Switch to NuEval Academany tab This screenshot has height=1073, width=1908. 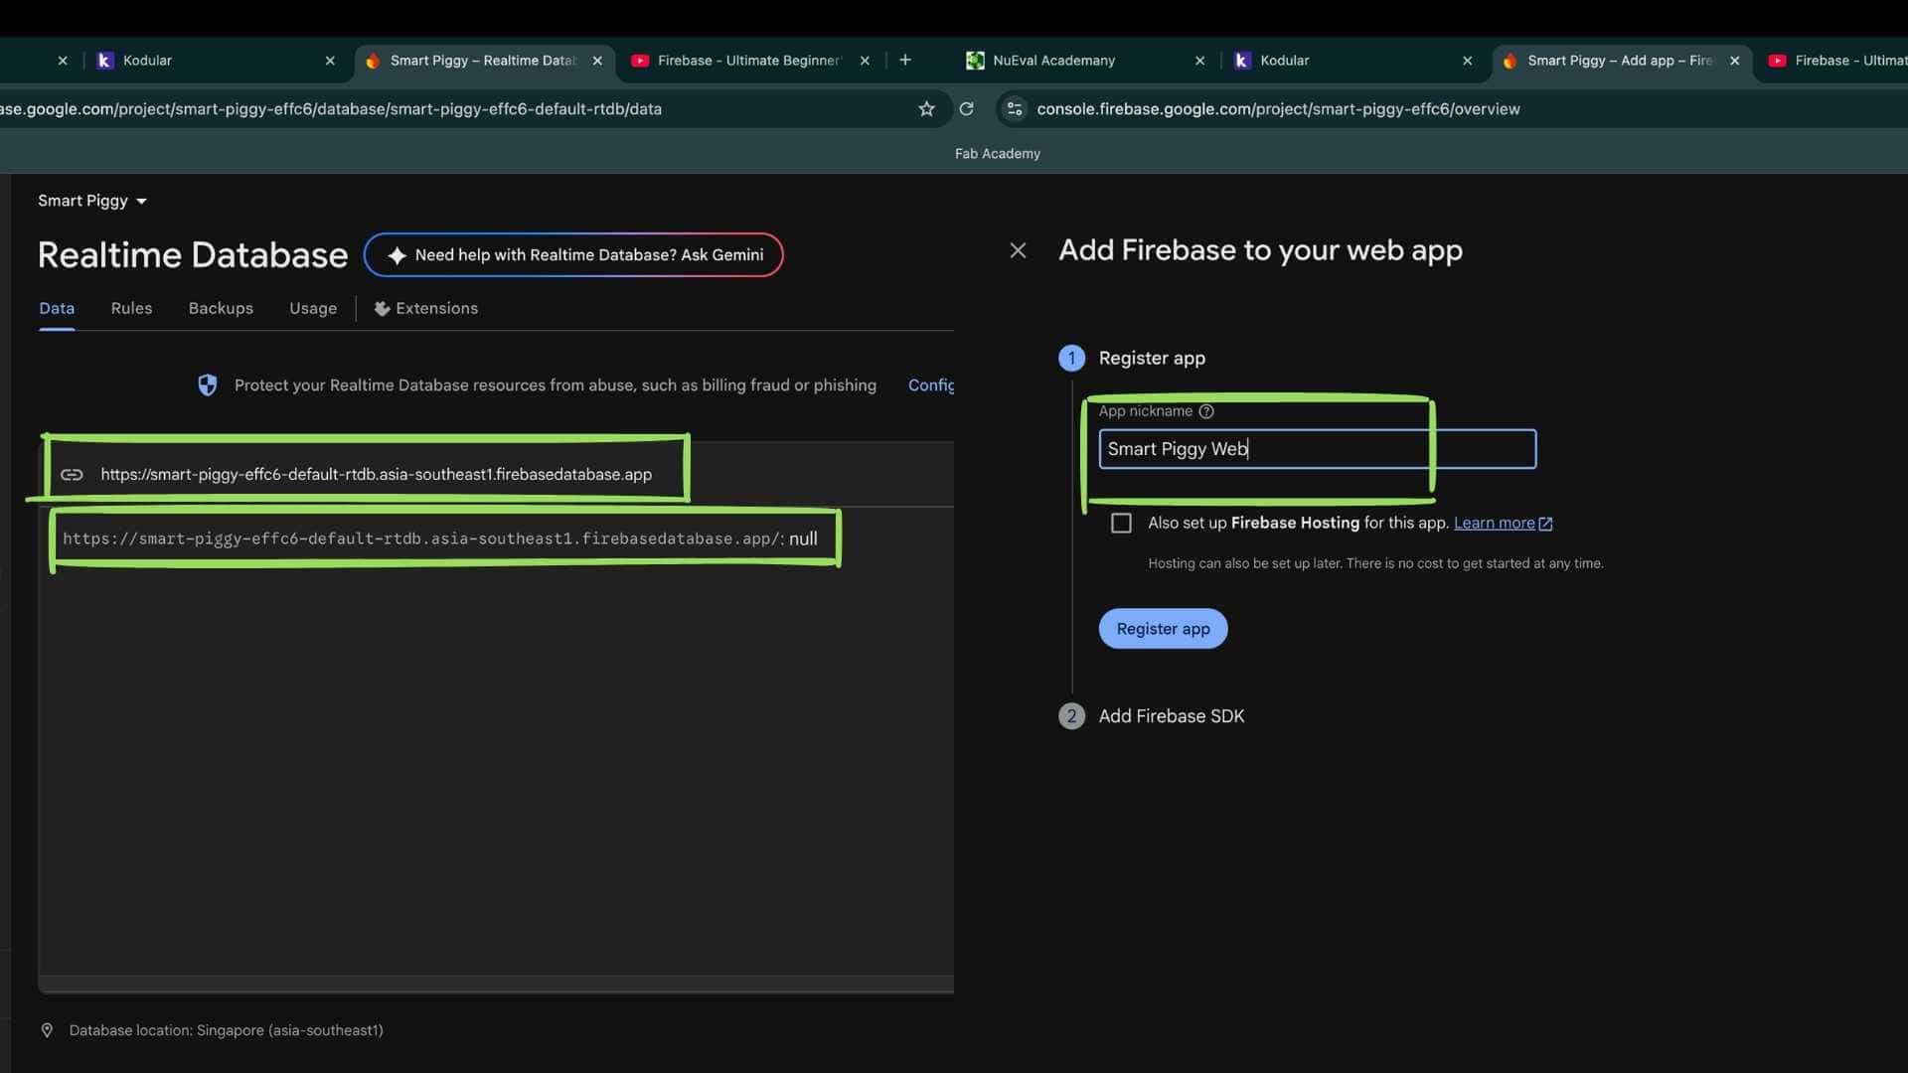pos(1084,61)
